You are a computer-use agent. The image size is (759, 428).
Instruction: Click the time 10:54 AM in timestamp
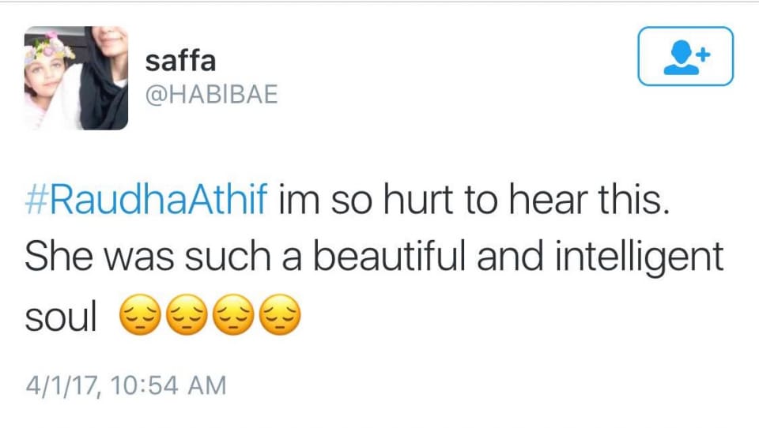[168, 385]
